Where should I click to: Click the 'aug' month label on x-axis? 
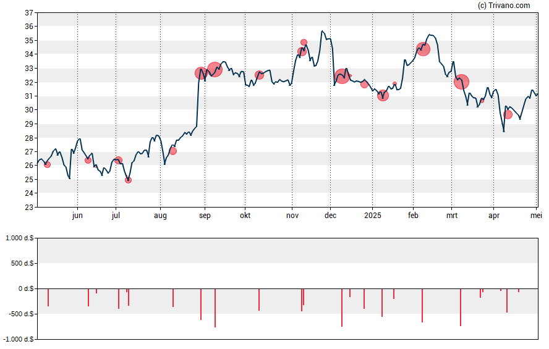click(x=160, y=216)
